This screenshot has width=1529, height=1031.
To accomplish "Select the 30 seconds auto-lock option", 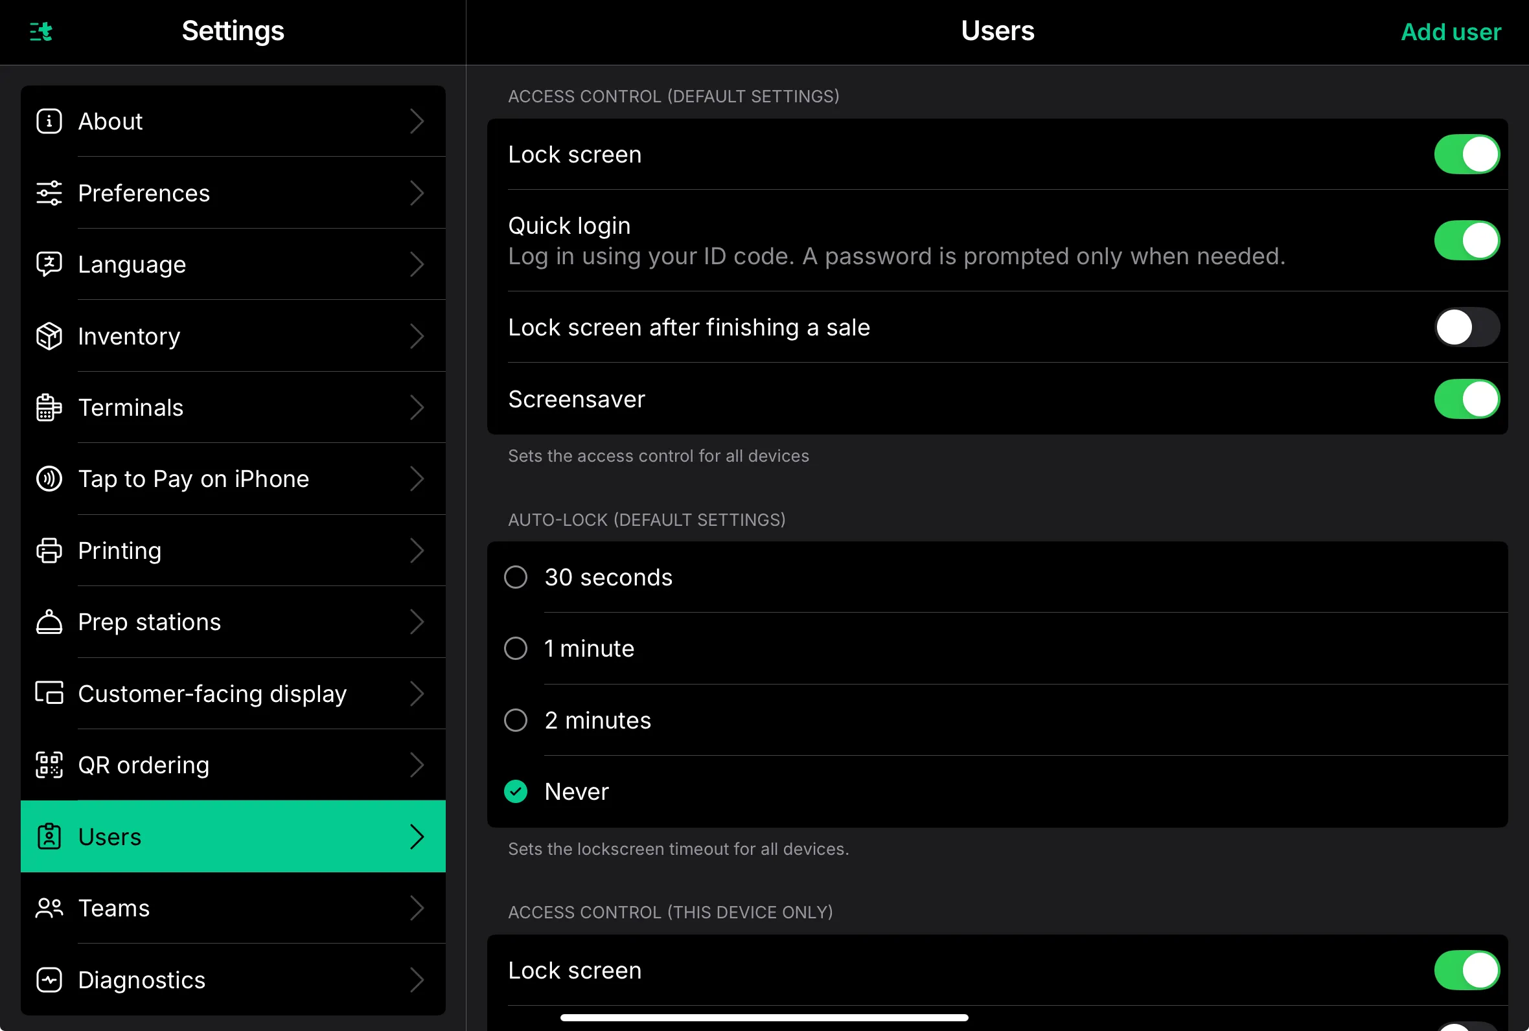I will (516, 577).
